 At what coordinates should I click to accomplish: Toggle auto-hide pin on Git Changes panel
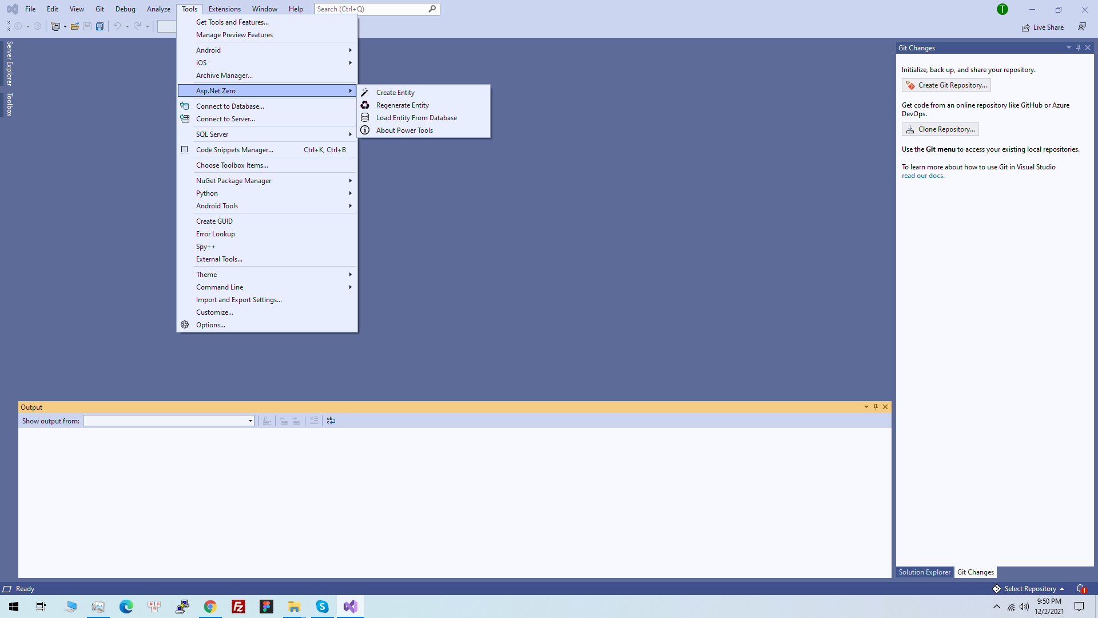click(1078, 47)
